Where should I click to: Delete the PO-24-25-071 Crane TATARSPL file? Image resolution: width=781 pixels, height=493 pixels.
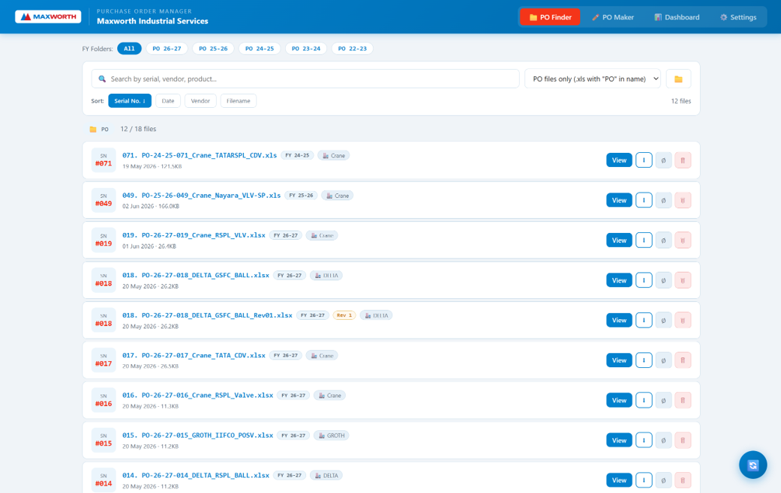[683, 160]
